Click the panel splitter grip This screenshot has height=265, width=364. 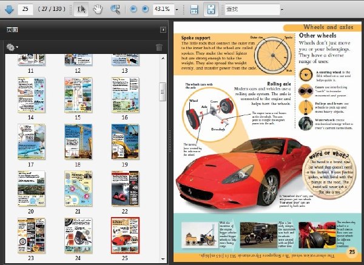coord(170,141)
